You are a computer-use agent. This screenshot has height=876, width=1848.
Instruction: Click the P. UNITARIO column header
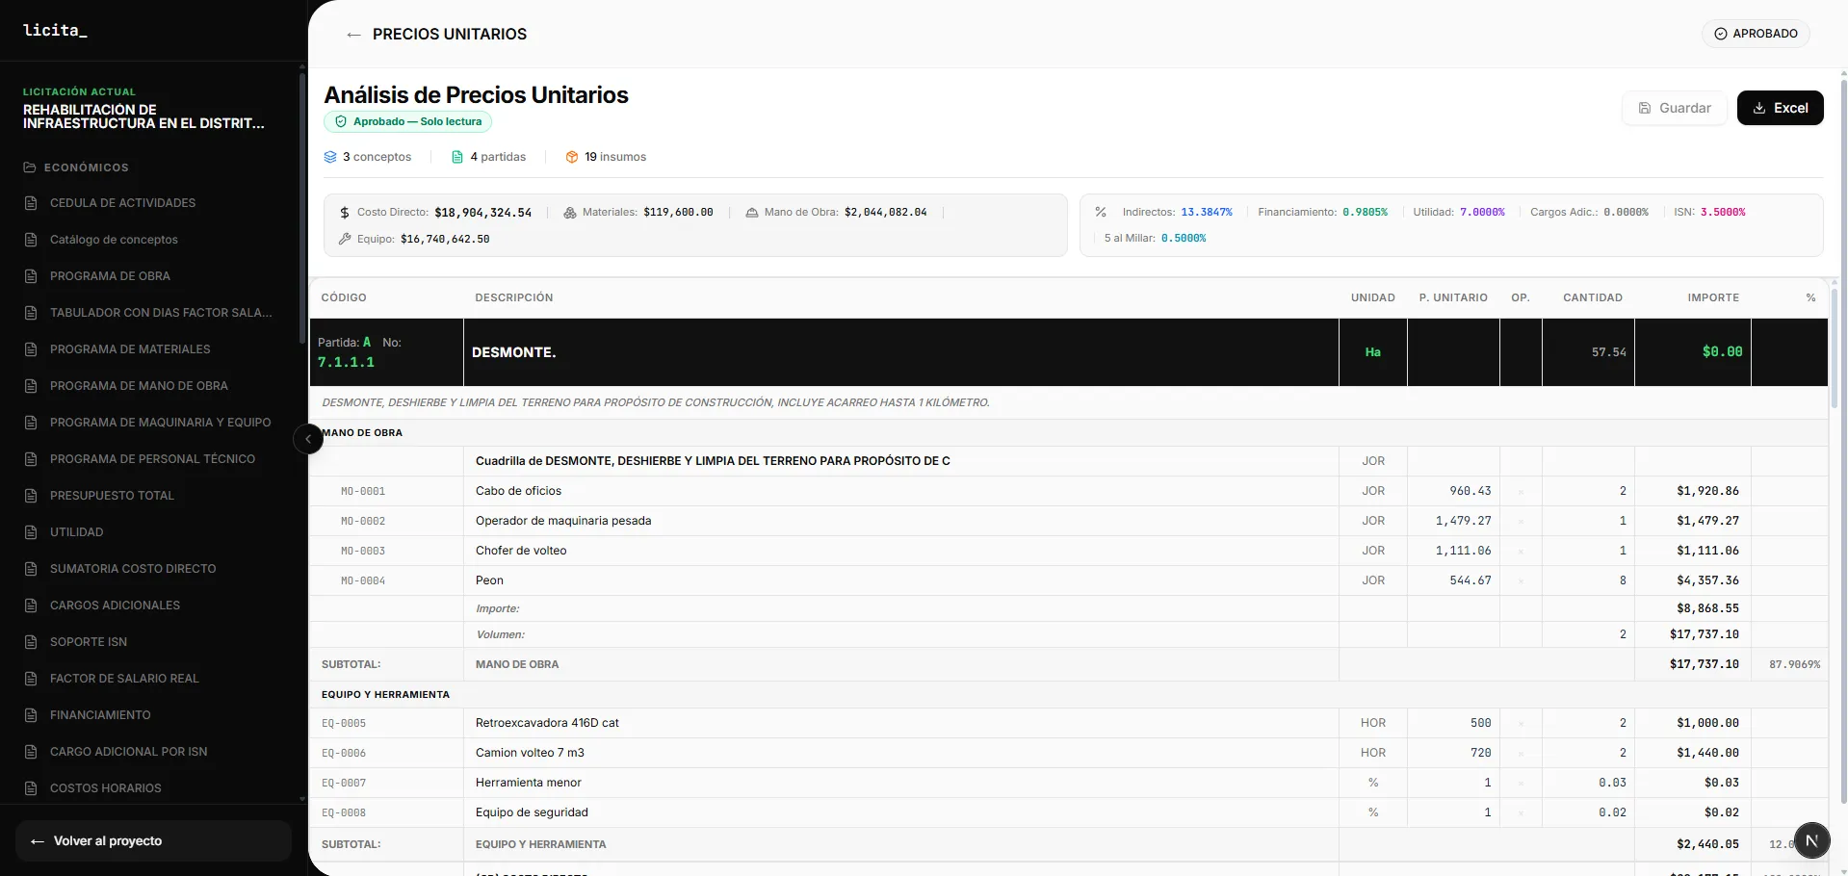[1453, 297]
